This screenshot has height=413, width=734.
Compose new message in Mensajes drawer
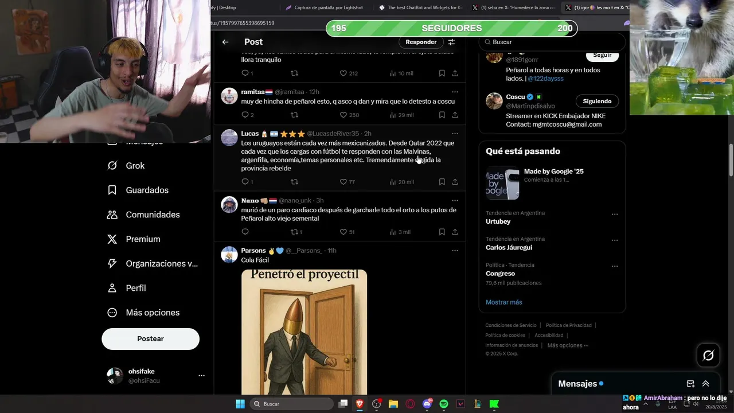click(690, 384)
